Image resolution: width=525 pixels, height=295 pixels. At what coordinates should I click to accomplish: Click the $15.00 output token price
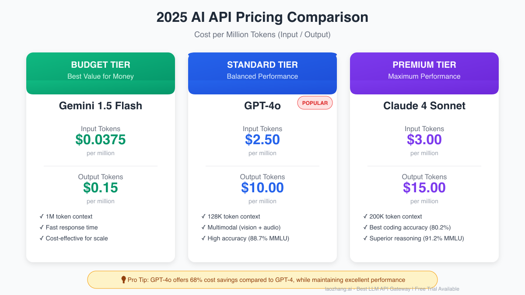tap(424, 187)
